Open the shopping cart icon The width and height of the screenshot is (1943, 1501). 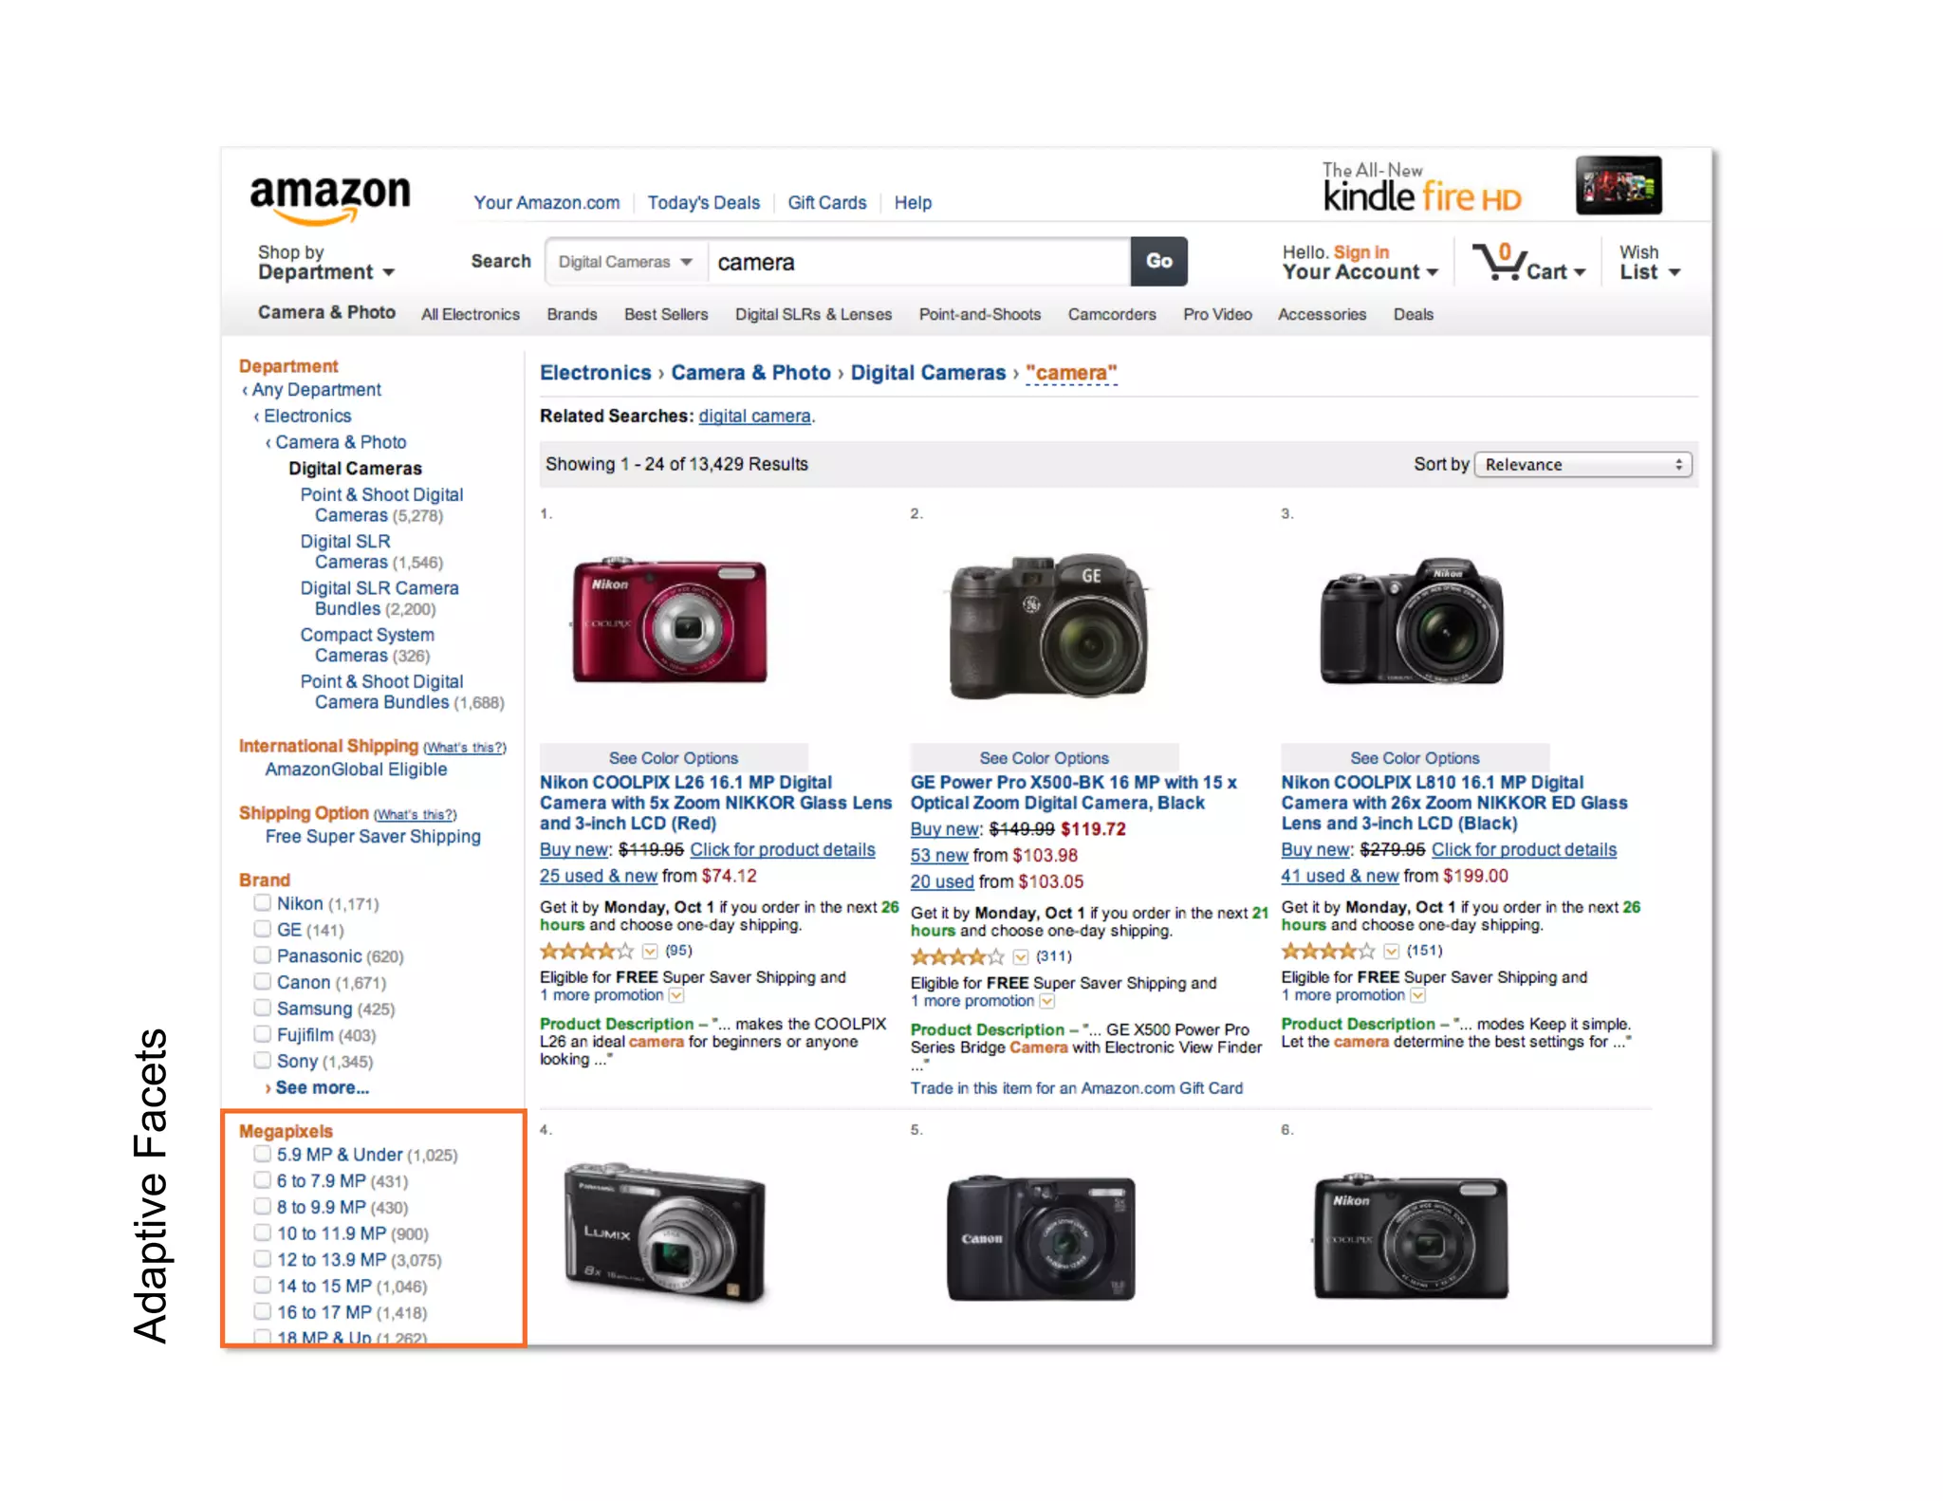1499,261
